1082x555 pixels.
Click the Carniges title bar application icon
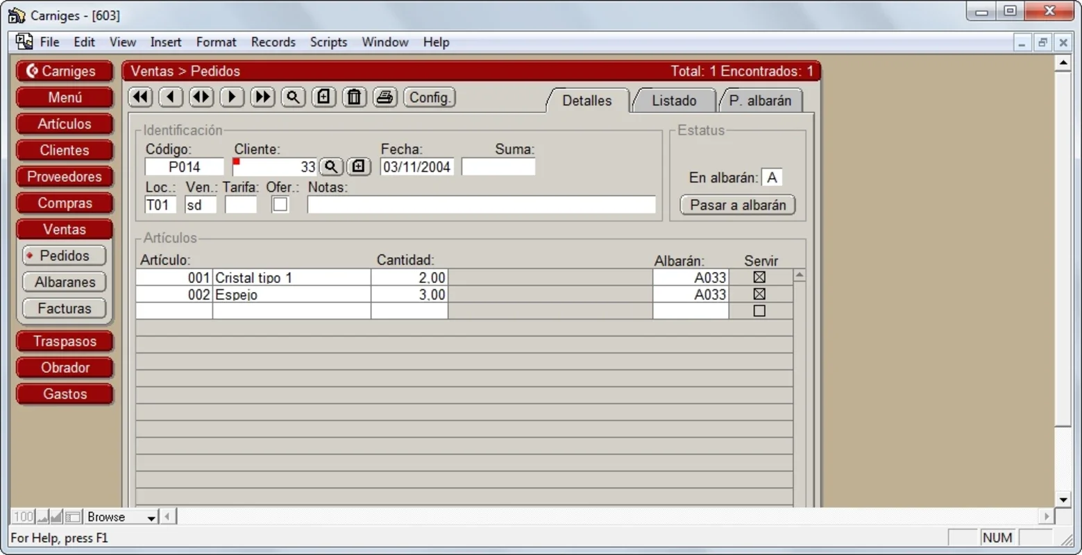point(16,15)
